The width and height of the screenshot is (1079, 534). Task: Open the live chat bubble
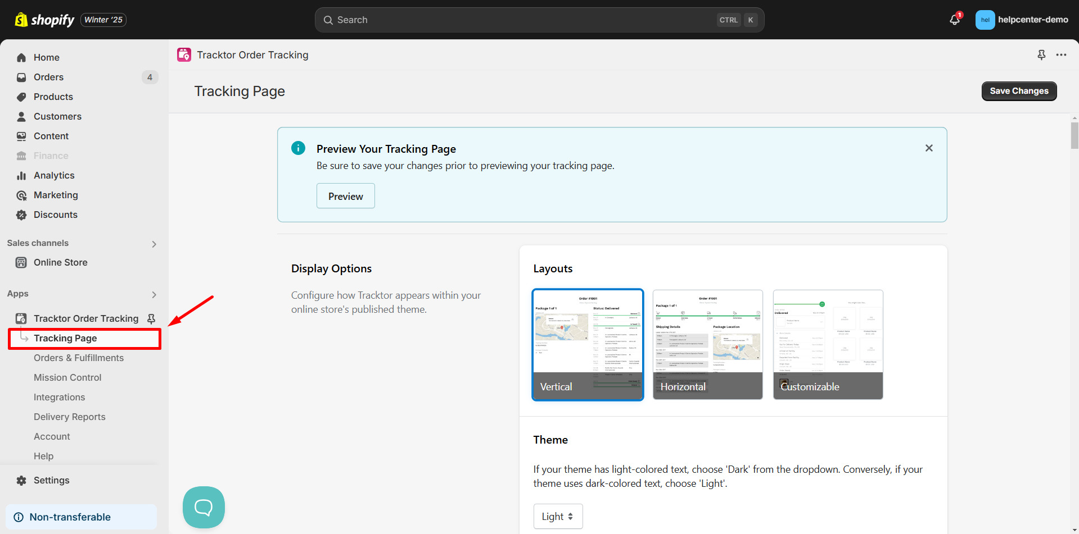click(203, 507)
